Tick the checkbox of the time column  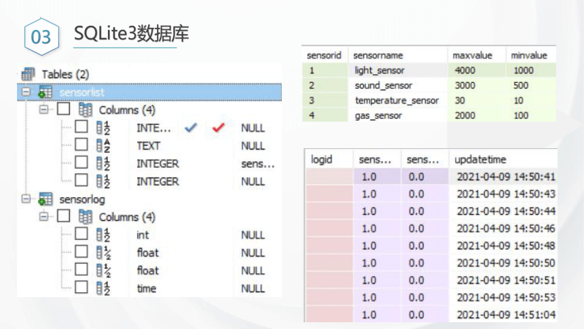pos(81,288)
